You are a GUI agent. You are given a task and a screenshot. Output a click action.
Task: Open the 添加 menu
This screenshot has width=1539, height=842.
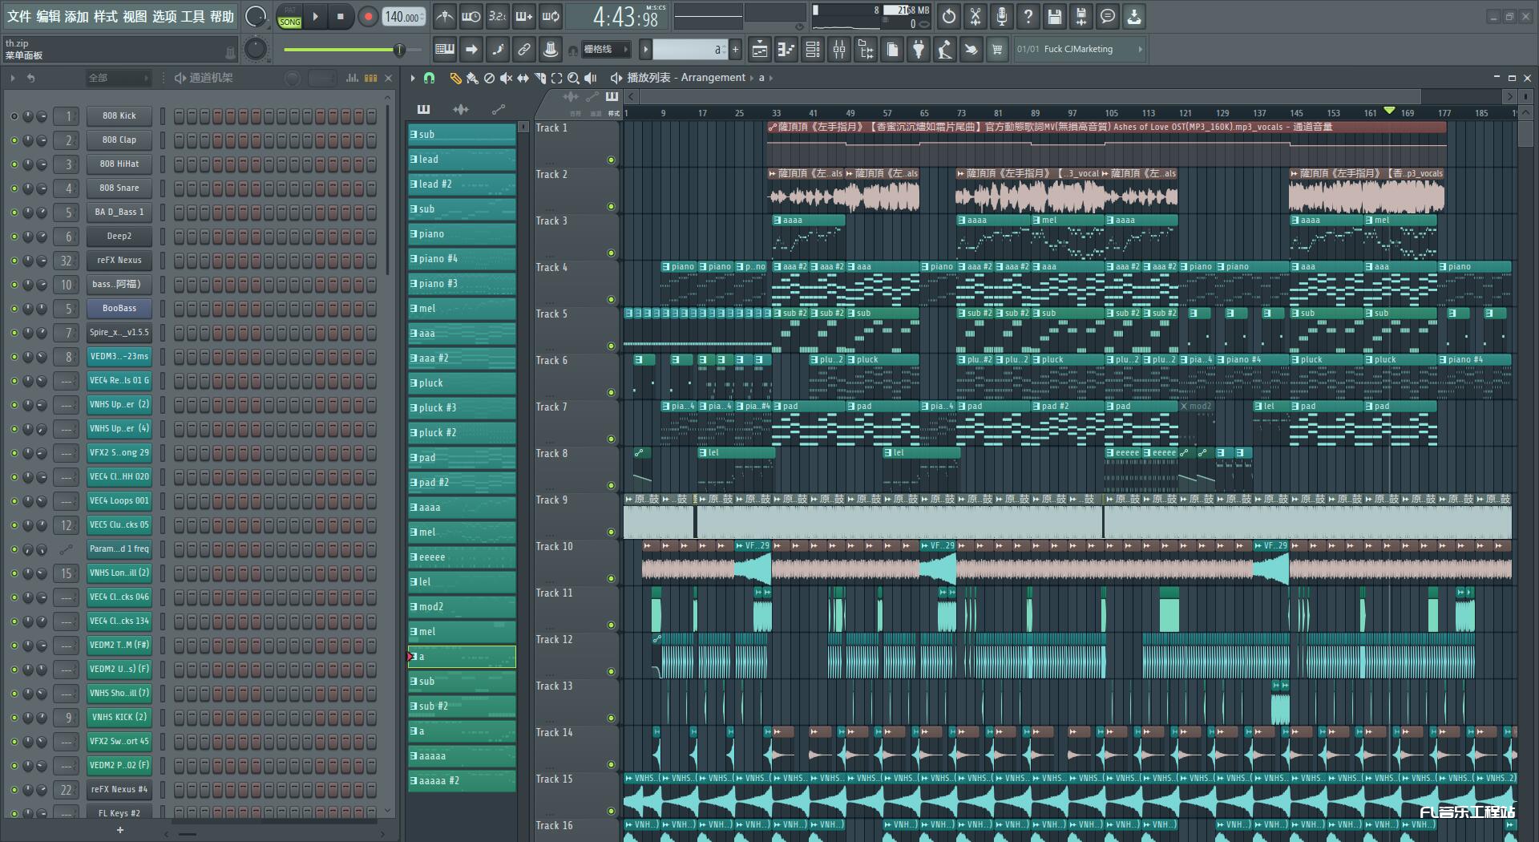(76, 16)
